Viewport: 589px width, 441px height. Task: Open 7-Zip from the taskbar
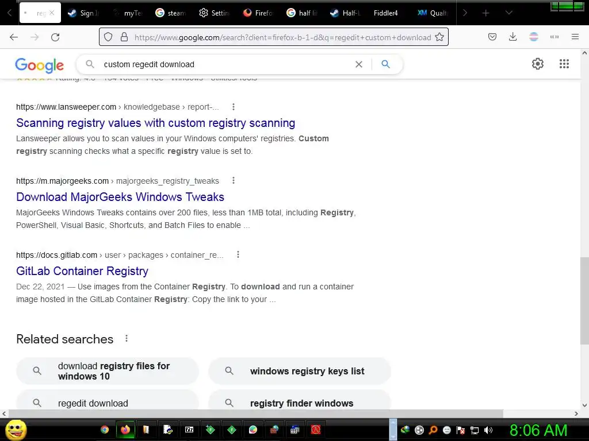click(x=189, y=430)
